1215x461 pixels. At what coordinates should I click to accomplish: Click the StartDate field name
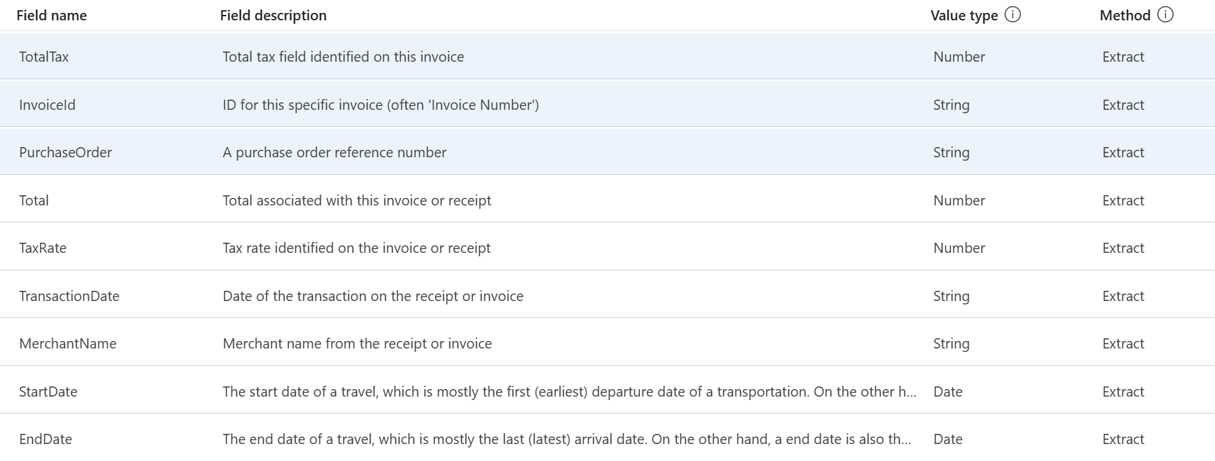coord(48,392)
